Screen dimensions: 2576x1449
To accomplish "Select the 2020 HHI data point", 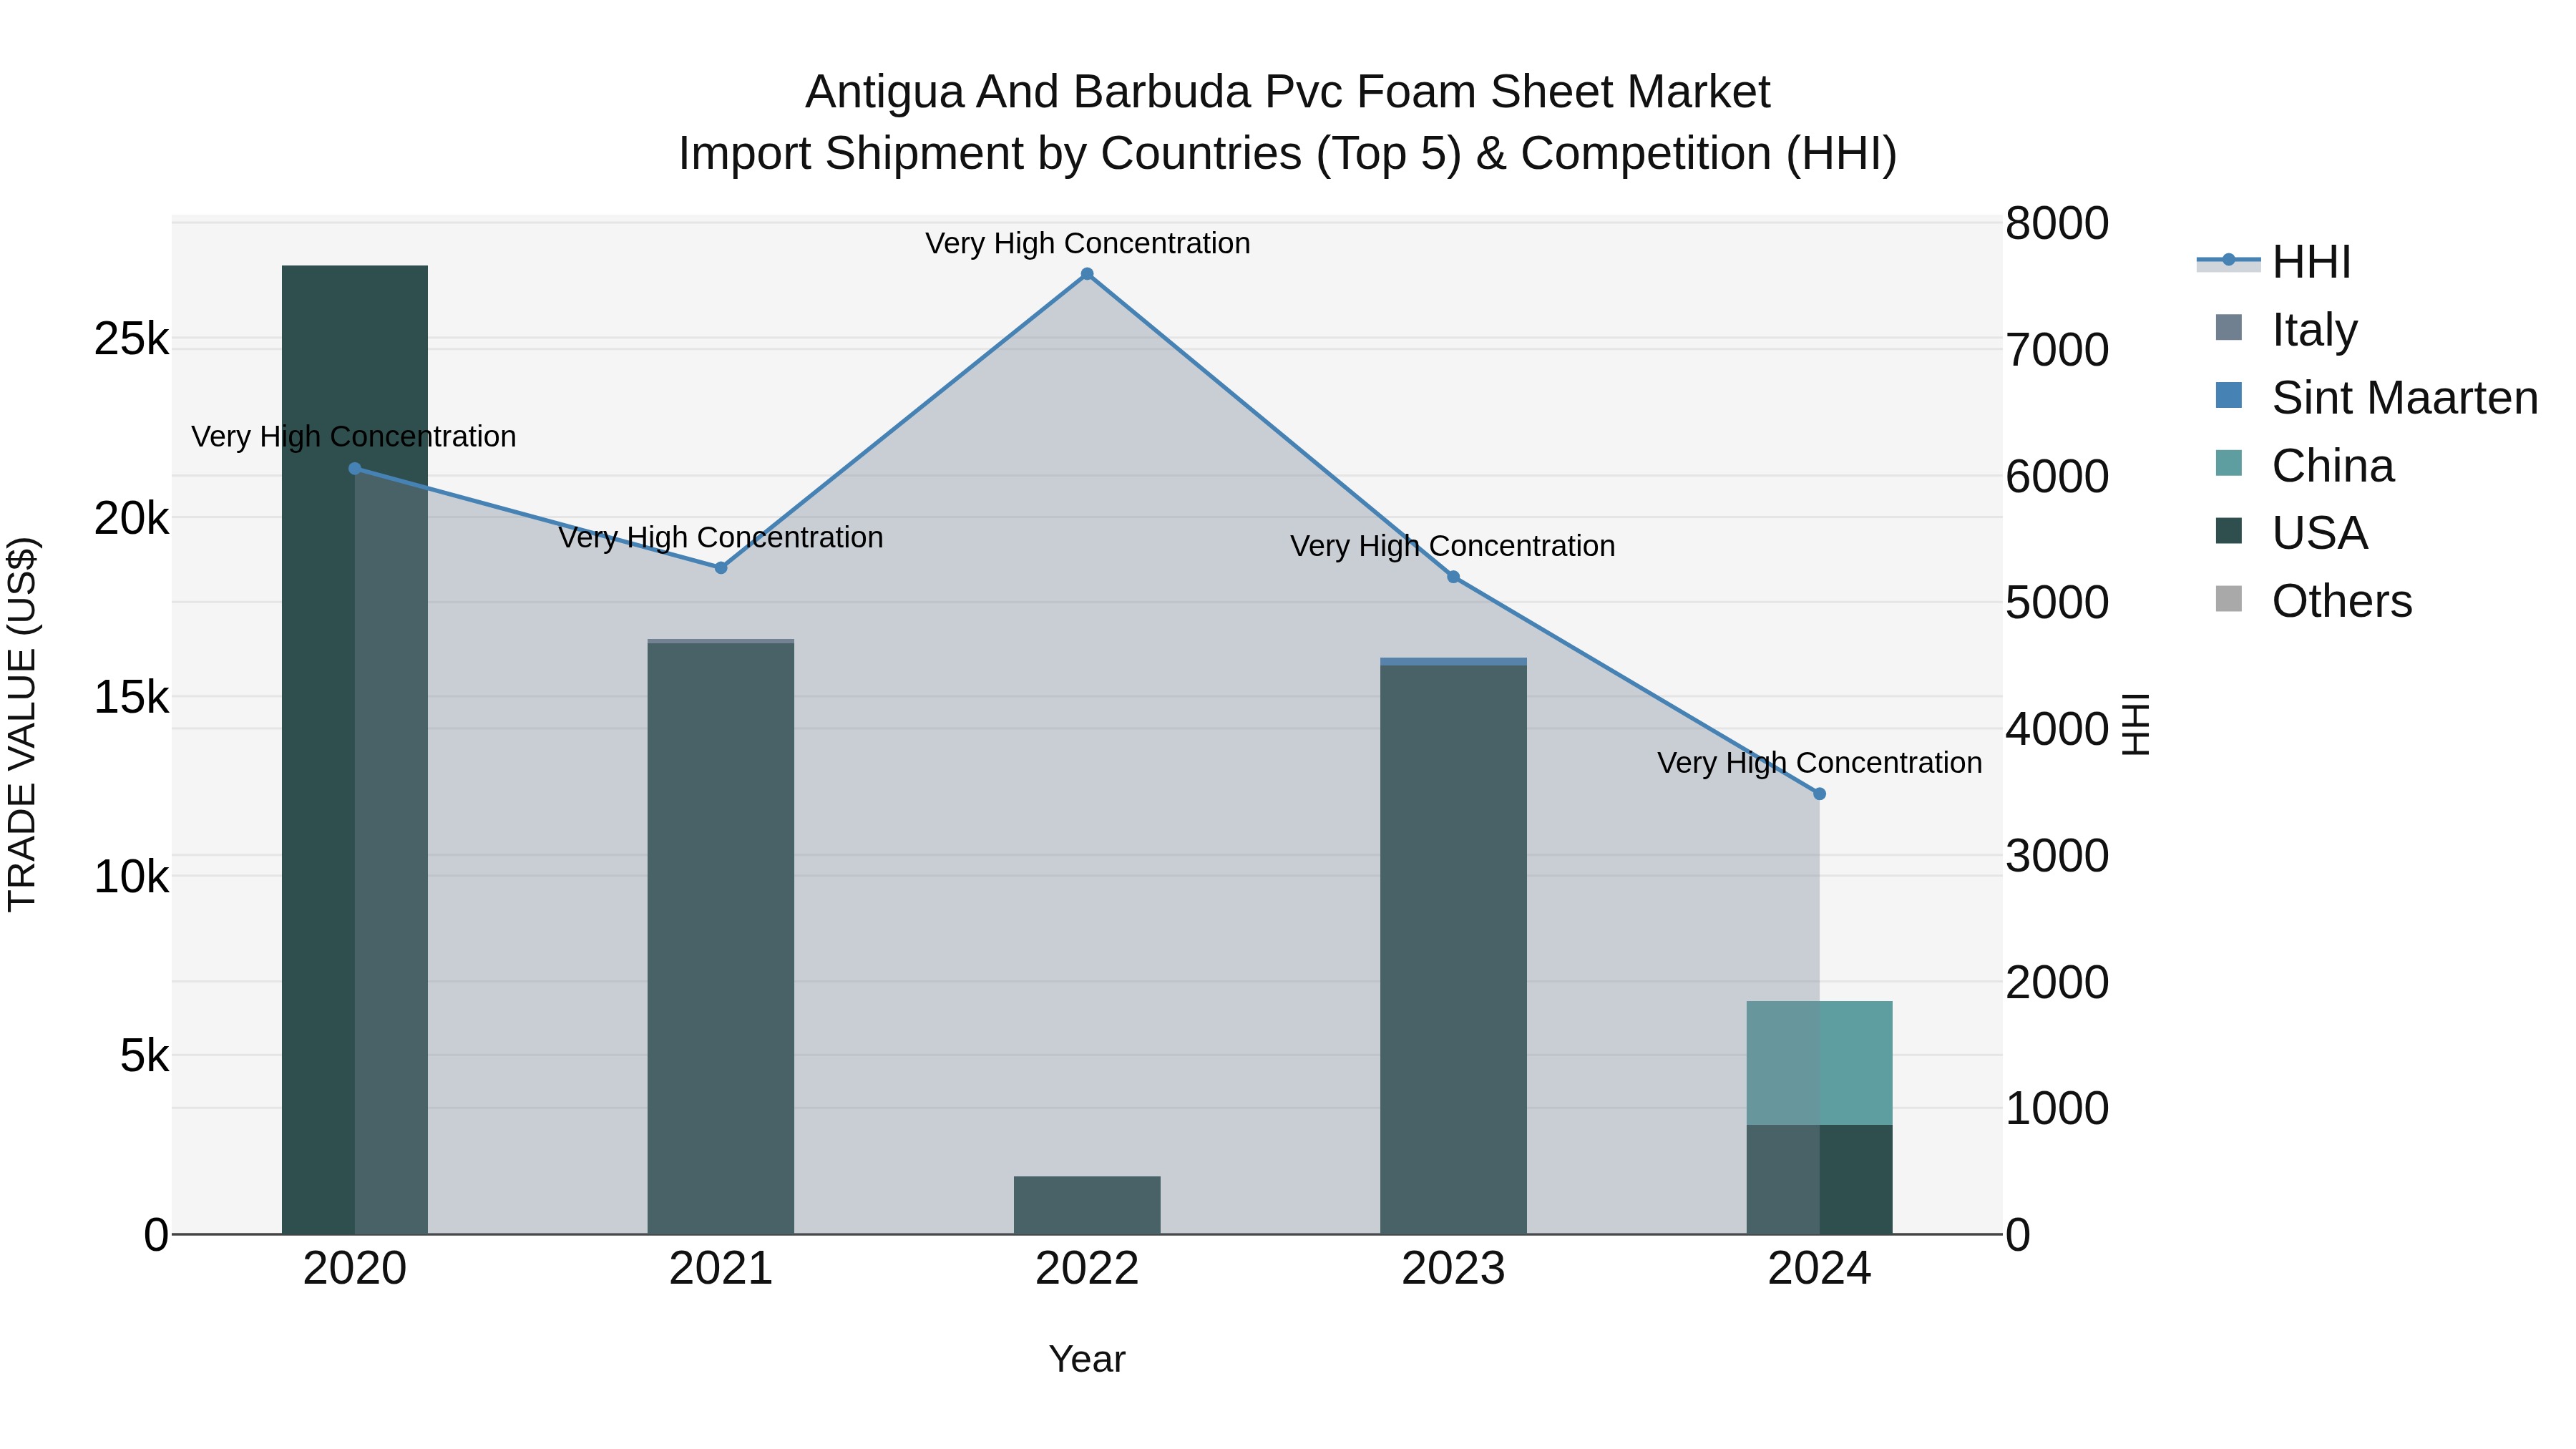I will coord(354,468).
